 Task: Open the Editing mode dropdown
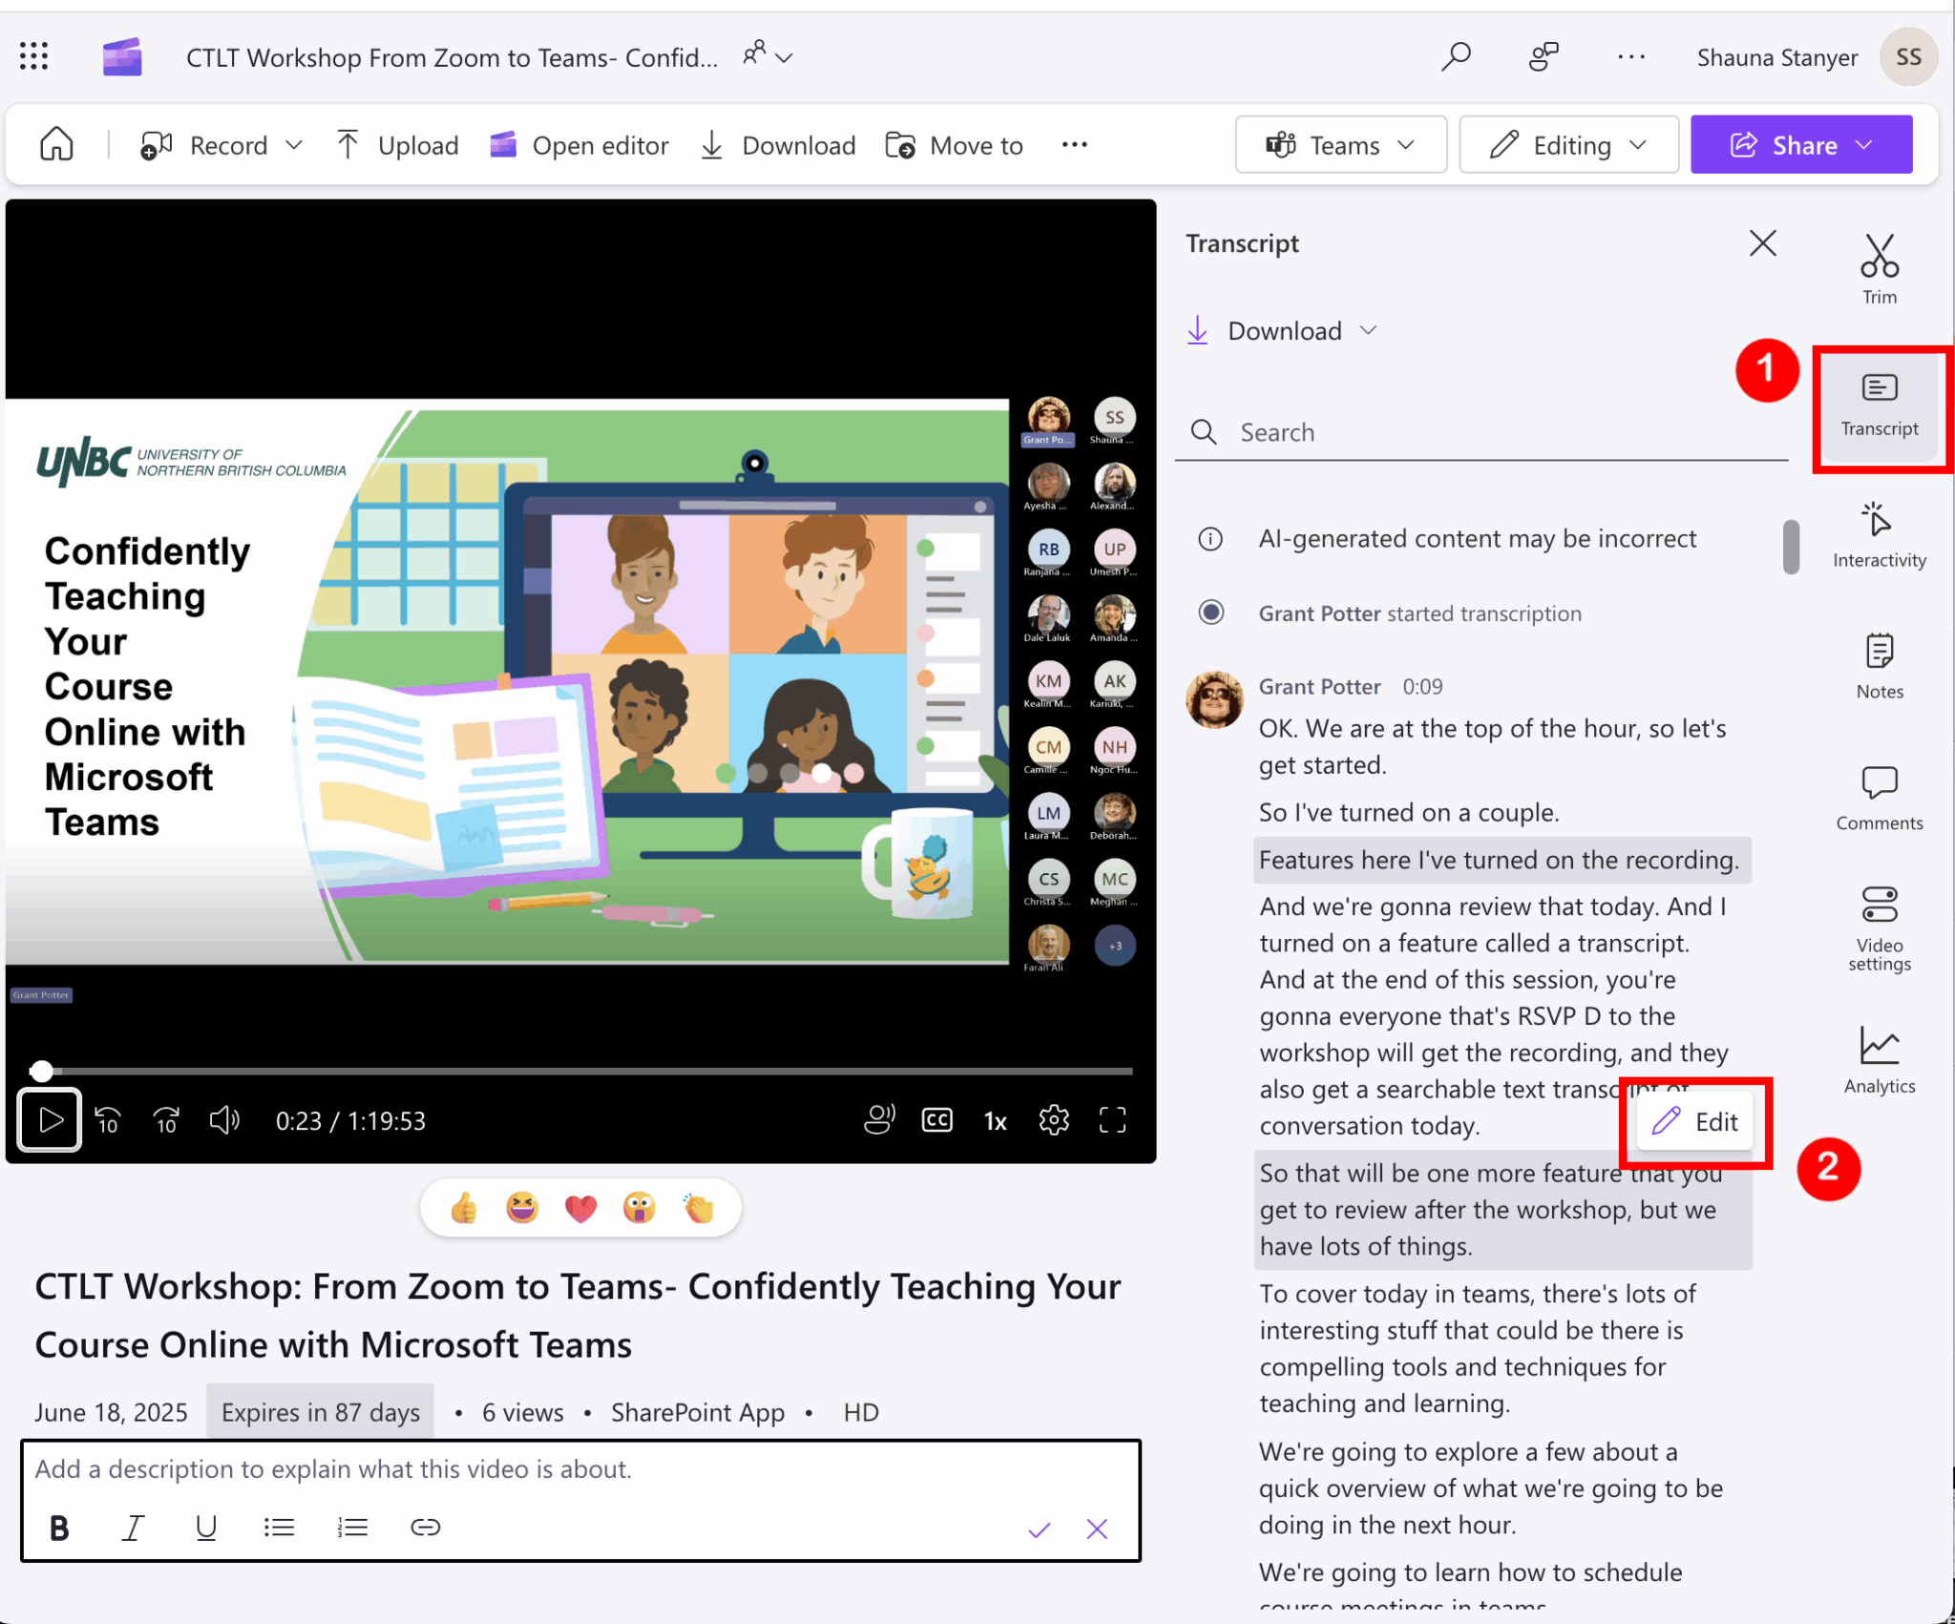1568,145
